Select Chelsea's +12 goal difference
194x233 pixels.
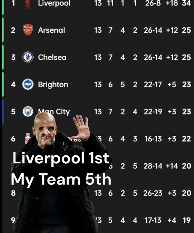[x=172, y=57]
